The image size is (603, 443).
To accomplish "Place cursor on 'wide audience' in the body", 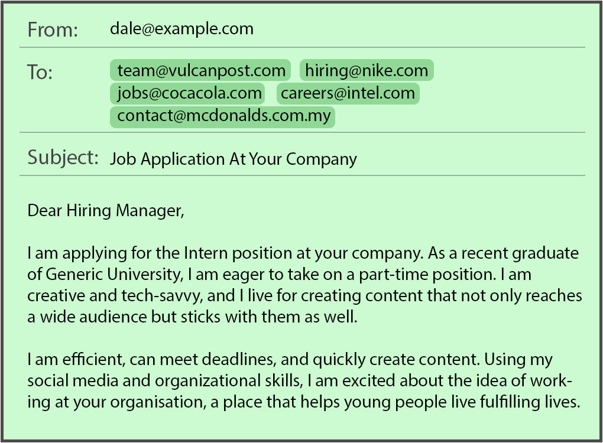I will (x=86, y=317).
